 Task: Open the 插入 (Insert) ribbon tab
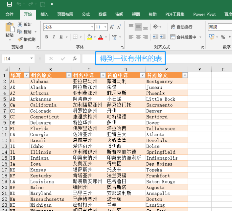pyautogui.click(x=44, y=14)
